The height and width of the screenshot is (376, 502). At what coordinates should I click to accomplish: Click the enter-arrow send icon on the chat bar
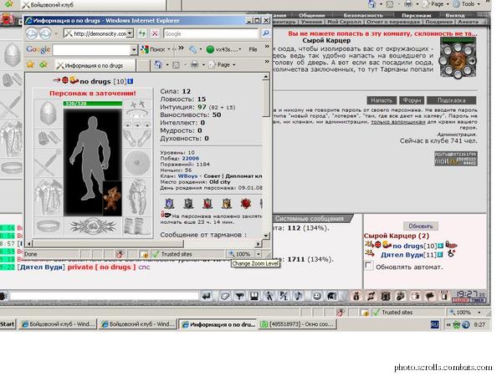[207, 296]
